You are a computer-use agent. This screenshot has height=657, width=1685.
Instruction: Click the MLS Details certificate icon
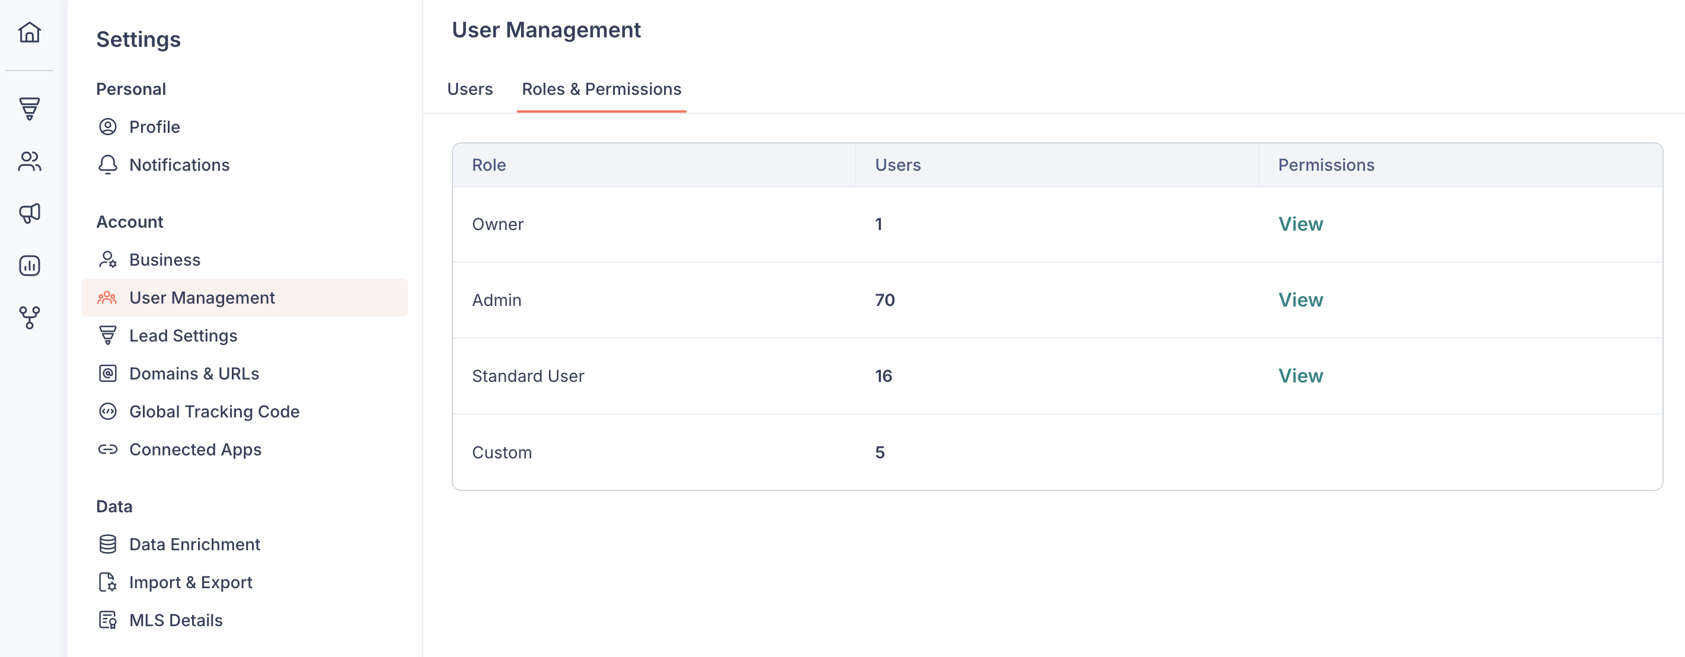pyautogui.click(x=108, y=620)
